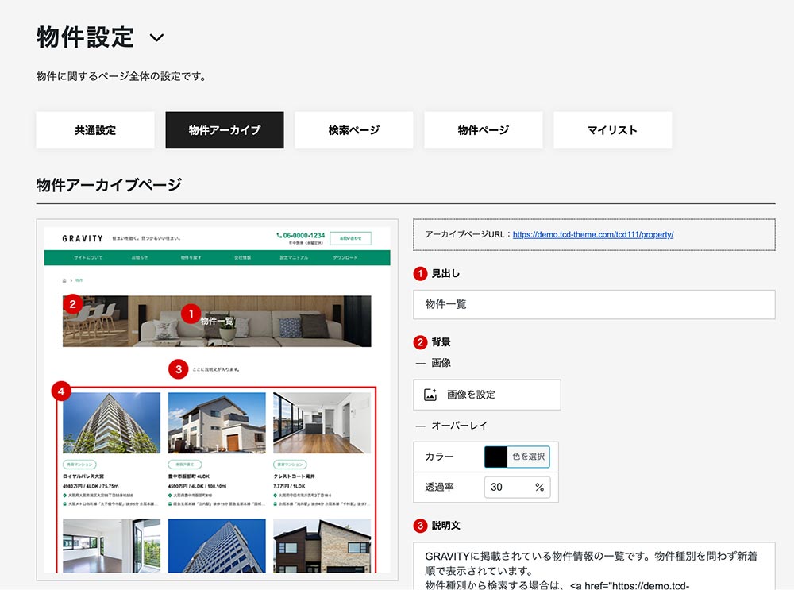Edit the 透過率 percentage field
This screenshot has height=590, width=794.
(x=510, y=487)
